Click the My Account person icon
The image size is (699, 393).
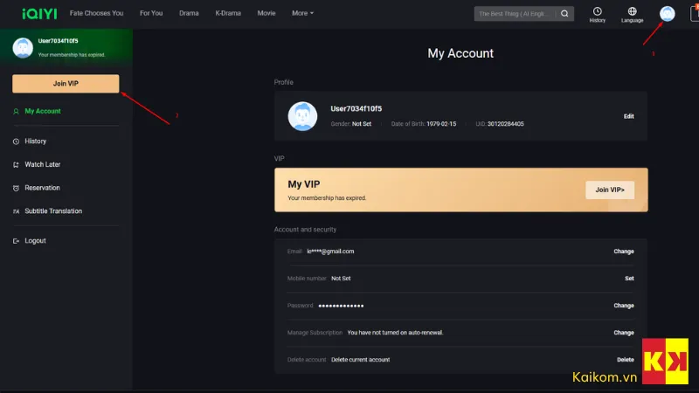point(16,112)
